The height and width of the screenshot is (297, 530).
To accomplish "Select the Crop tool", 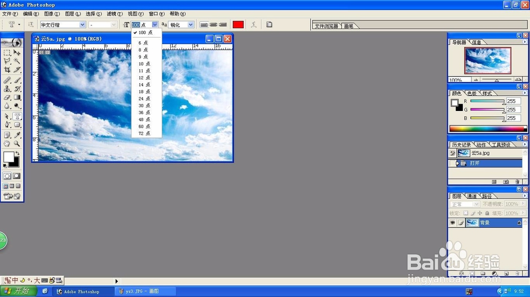I will [x=7, y=70].
